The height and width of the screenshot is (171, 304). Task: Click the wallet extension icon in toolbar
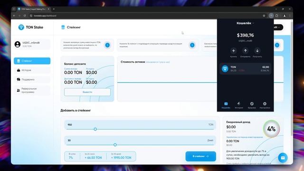click(271, 16)
